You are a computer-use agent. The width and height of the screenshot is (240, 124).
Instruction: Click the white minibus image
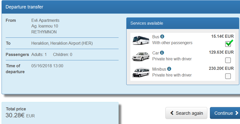click(141, 72)
